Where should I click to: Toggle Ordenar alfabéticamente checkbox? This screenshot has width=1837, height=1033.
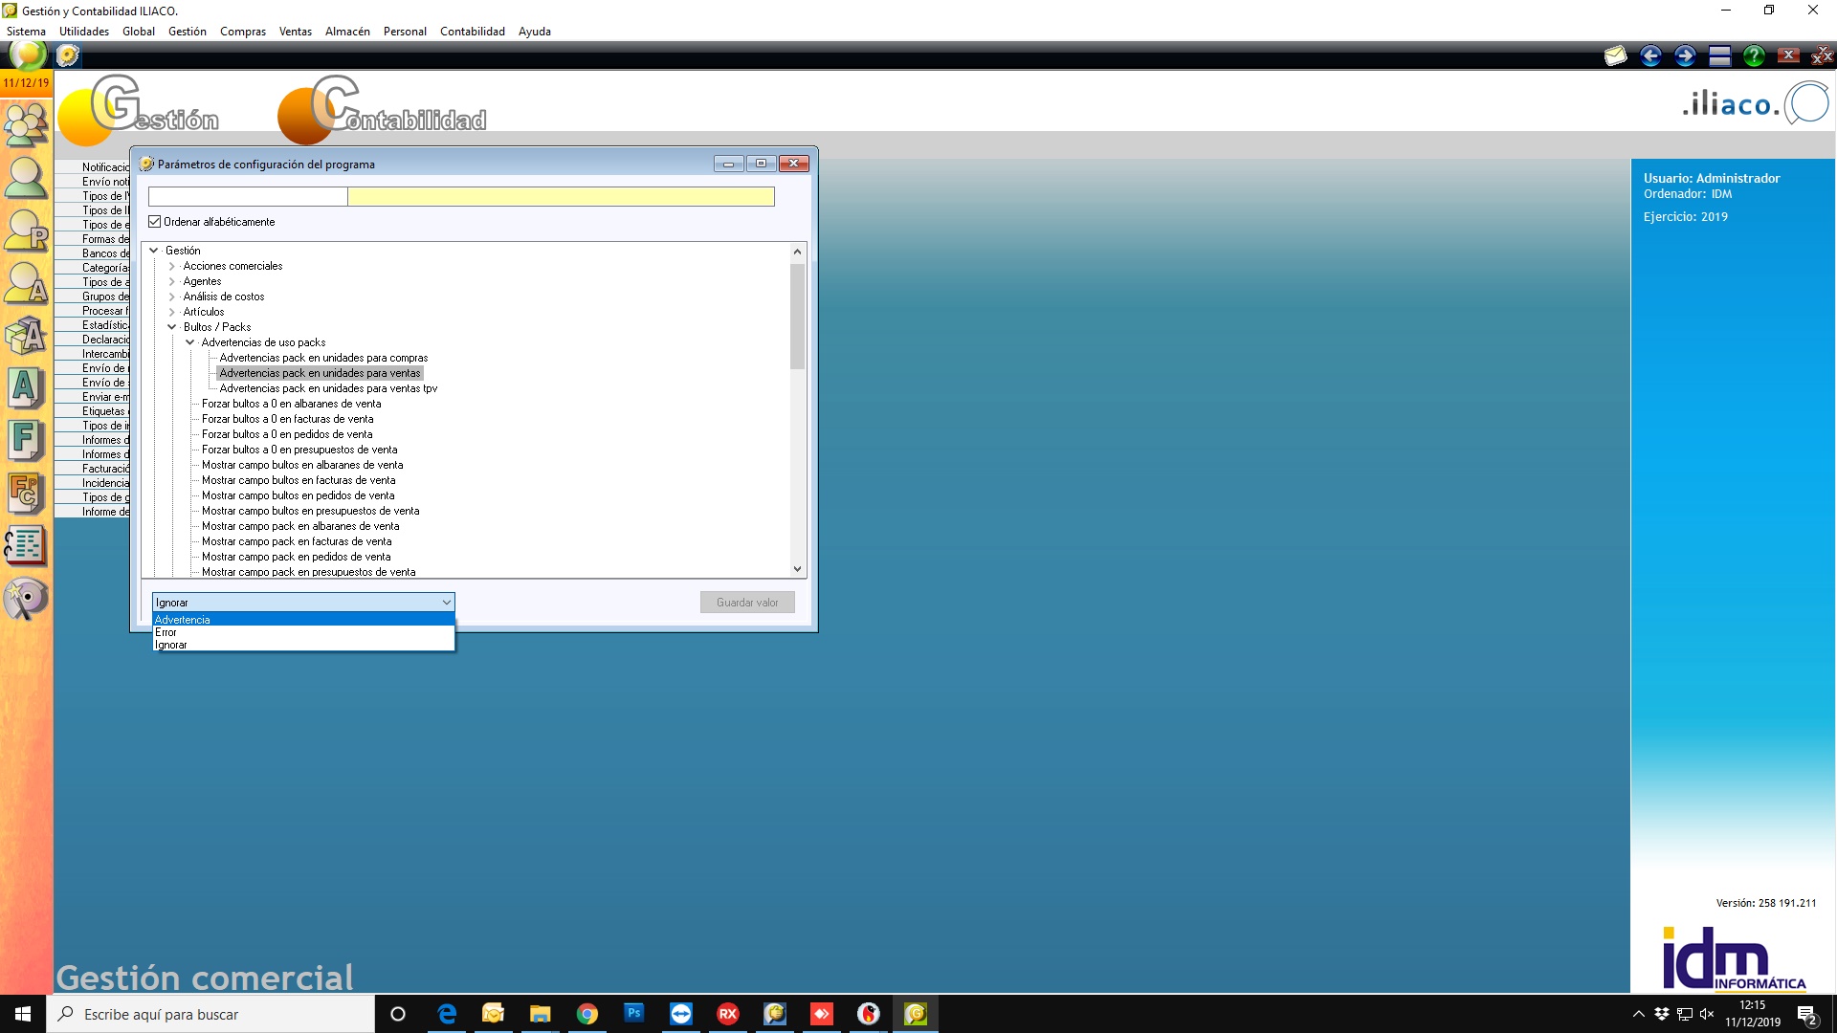tap(155, 222)
